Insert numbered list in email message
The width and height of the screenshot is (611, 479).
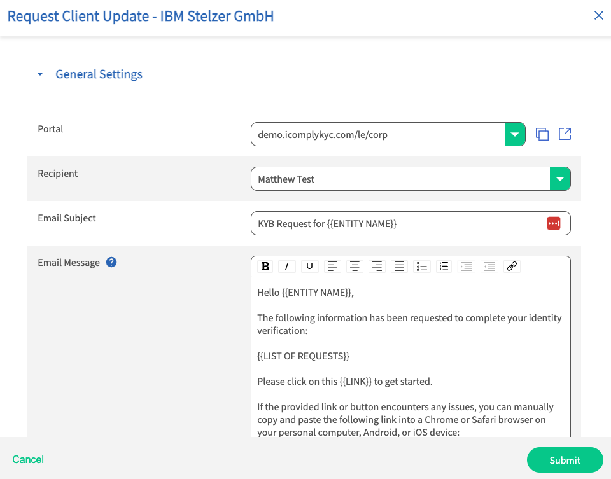(x=444, y=267)
